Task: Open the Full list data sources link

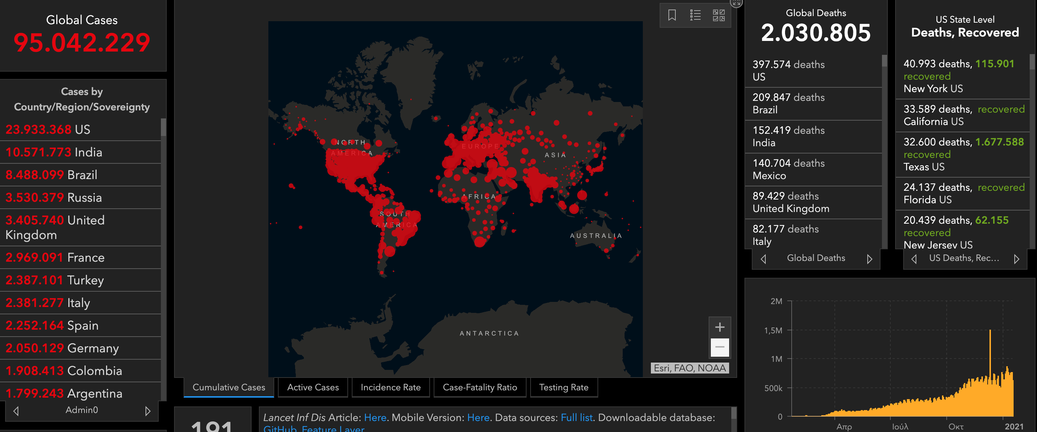Action: pos(577,417)
